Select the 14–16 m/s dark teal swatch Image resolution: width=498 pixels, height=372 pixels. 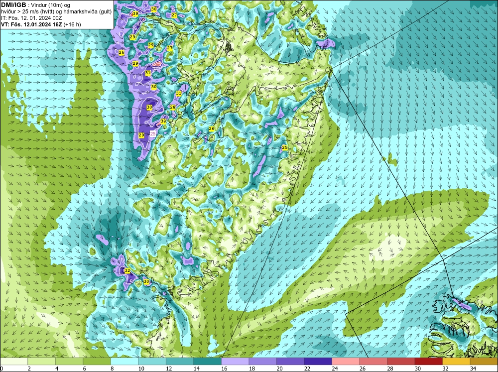click(x=207, y=362)
